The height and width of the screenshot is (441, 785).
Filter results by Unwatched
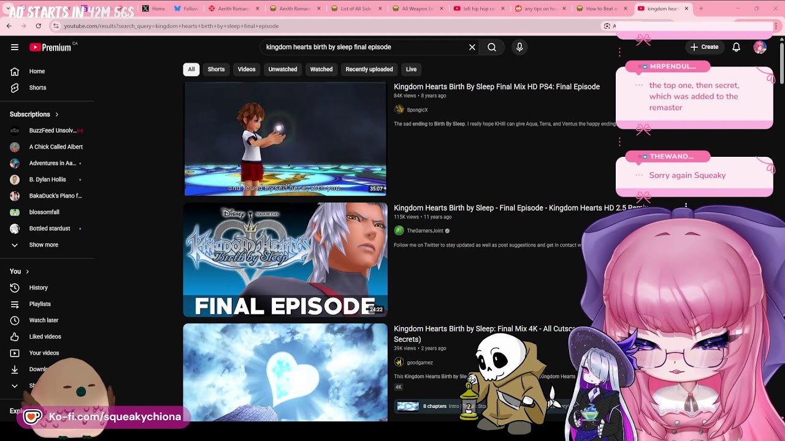283,69
